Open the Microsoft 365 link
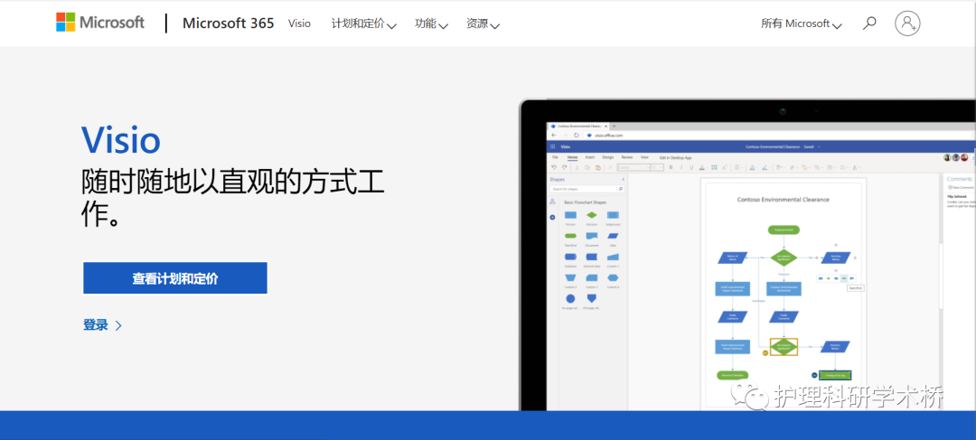This screenshot has height=440, width=976. point(228,23)
